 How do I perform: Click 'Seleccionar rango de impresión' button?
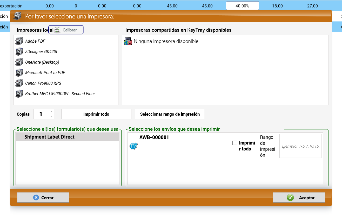pos(170,114)
